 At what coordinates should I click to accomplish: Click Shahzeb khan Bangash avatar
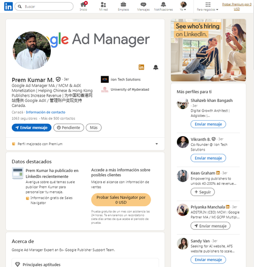point(183,103)
